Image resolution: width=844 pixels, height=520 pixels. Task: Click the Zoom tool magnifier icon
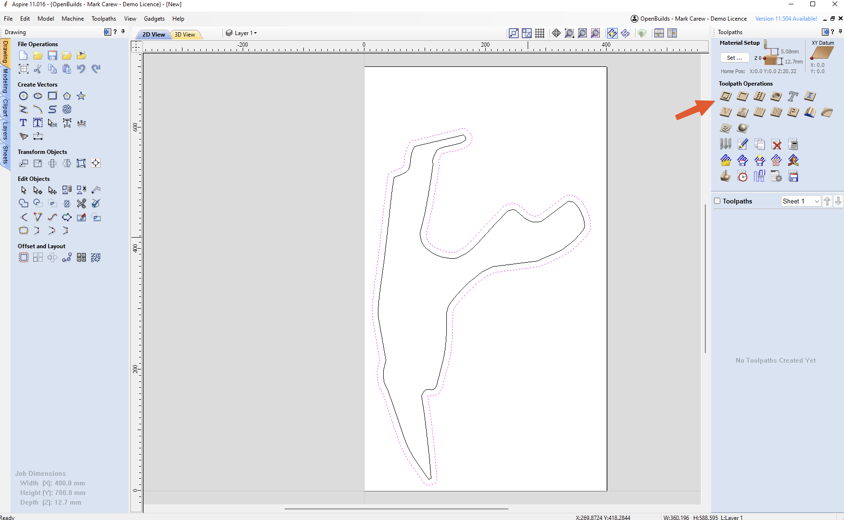click(x=569, y=33)
